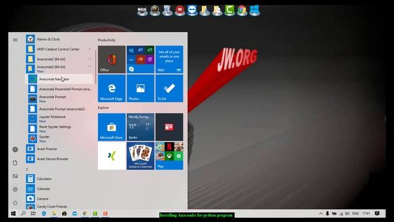The height and width of the screenshot is (222, 394).
Task: Click the Explore group heading
Action: [x=103, y=108]
